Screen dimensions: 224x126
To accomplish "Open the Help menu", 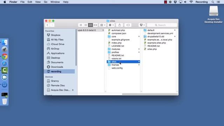I will [x=65, y=2].
